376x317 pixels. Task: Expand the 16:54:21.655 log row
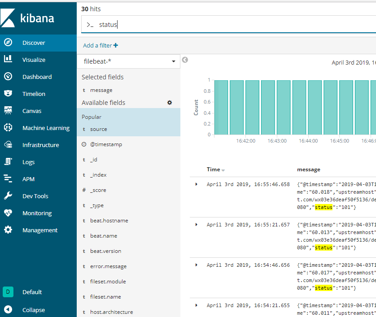point(197,305)
